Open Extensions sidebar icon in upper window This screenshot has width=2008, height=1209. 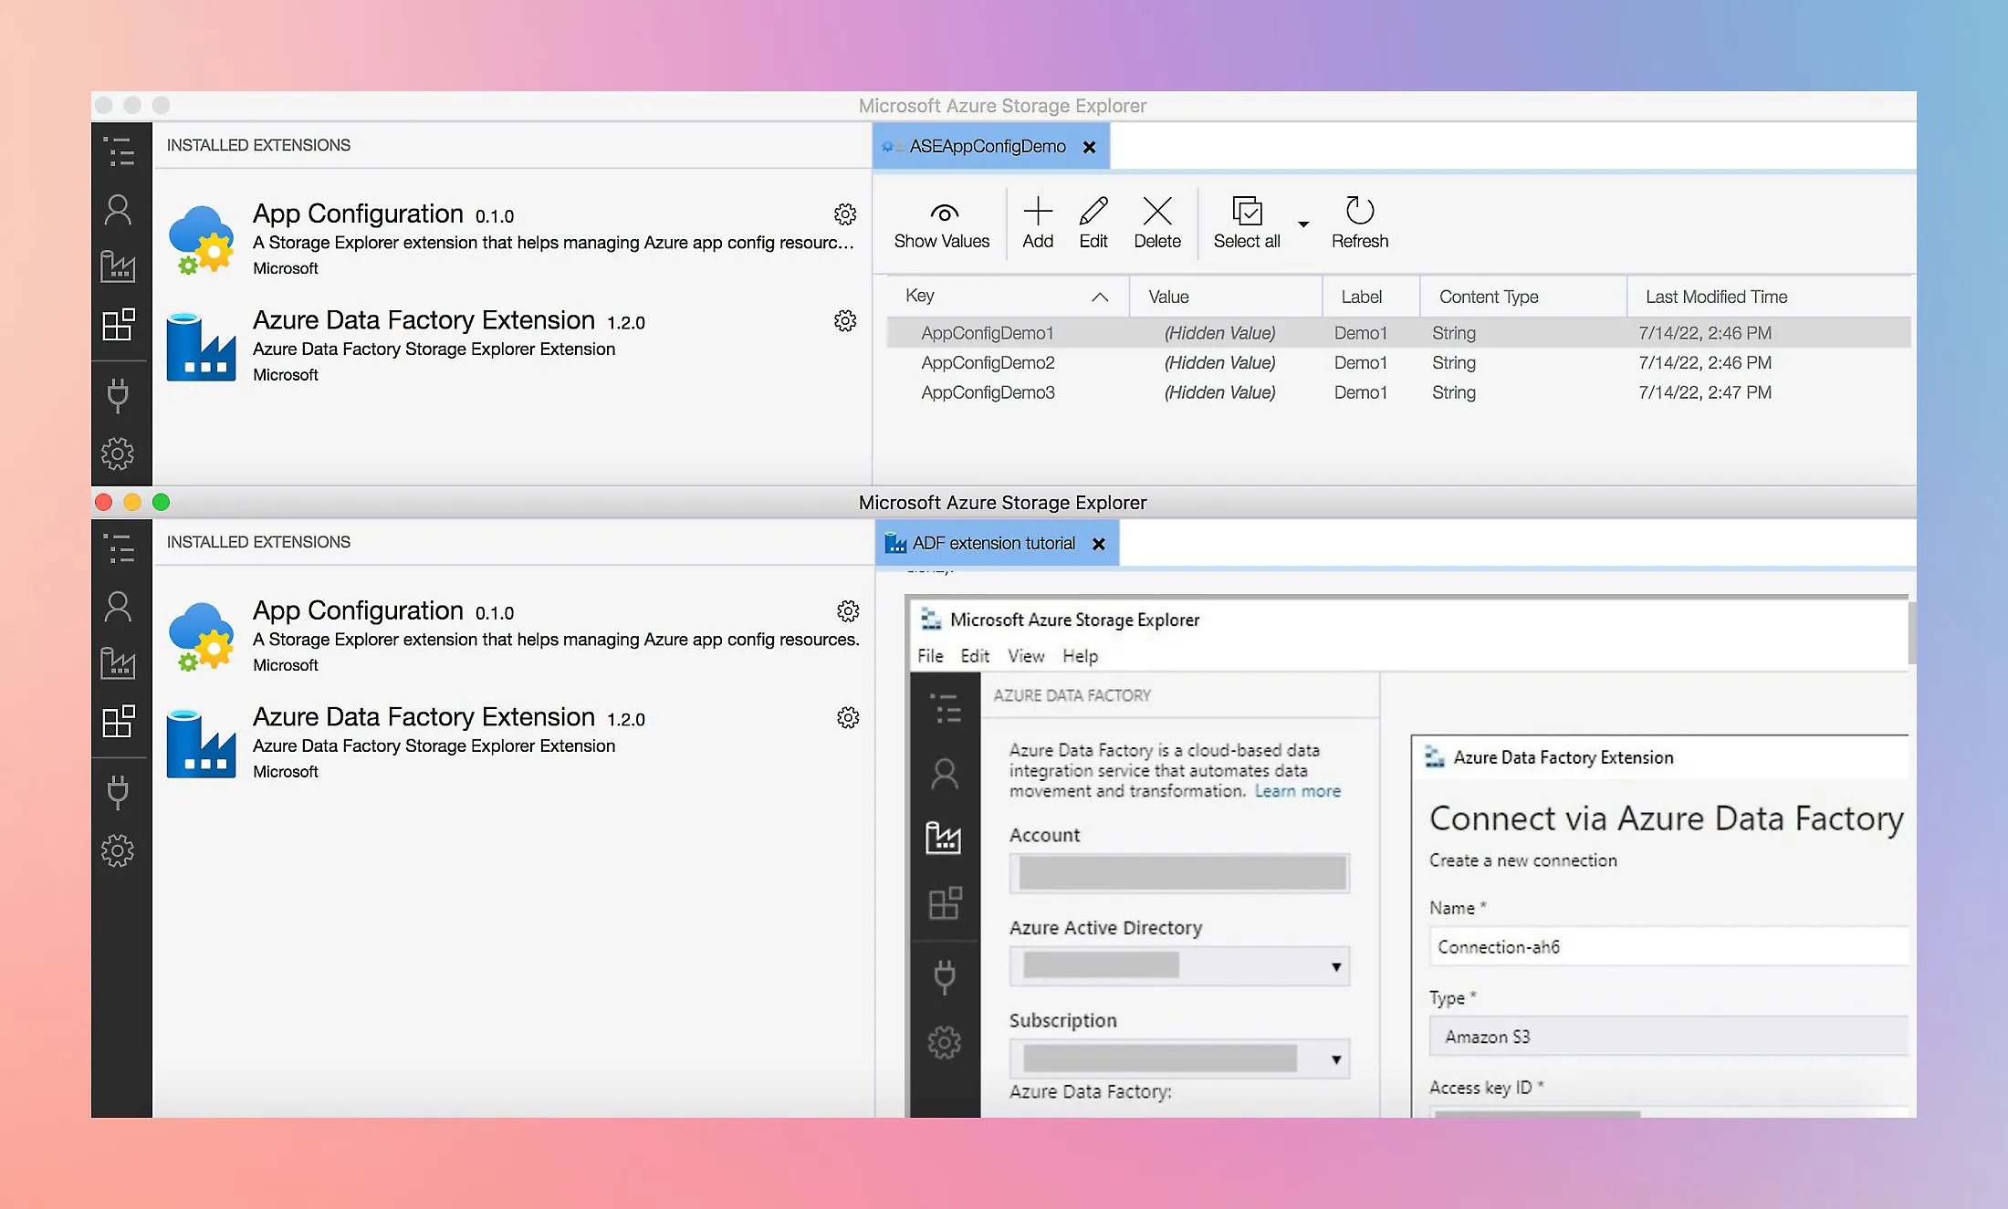click(x=118, y=325)
